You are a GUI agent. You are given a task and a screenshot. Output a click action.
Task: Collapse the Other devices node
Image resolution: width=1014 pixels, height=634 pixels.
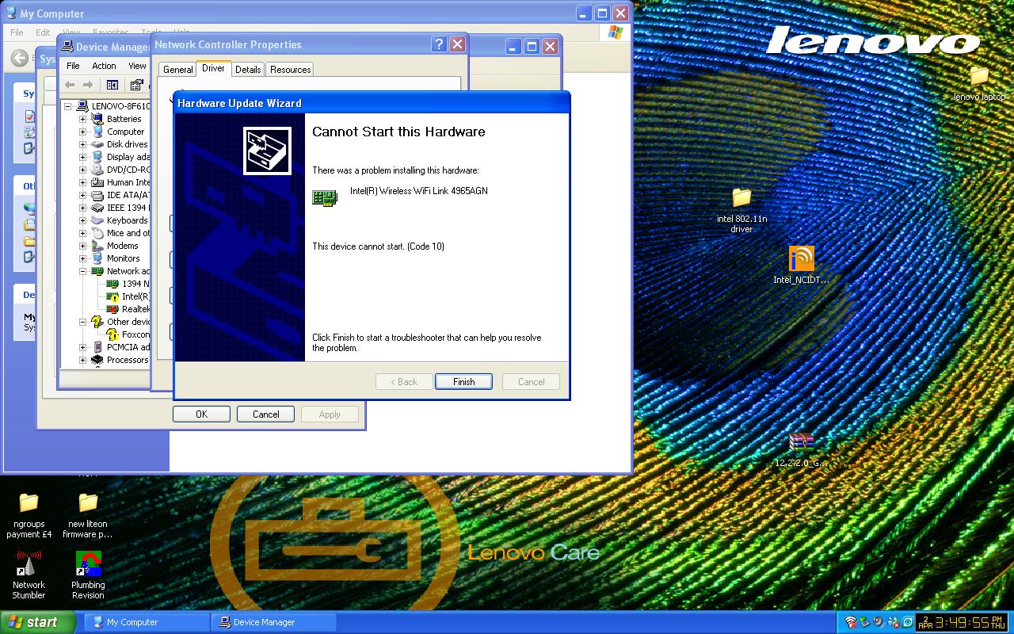coord(82,322)
